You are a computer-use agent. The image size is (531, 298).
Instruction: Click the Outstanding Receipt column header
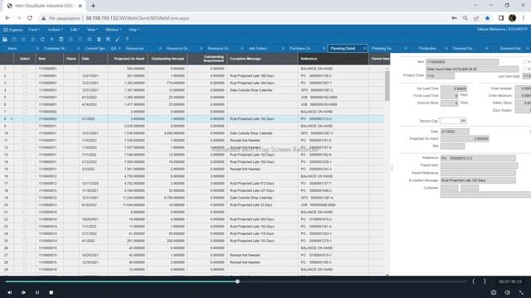tap(168, 59)
